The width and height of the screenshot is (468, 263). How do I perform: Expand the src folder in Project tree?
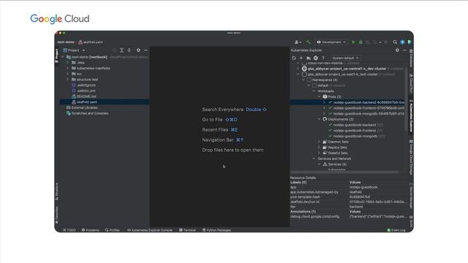coord(68,74)
